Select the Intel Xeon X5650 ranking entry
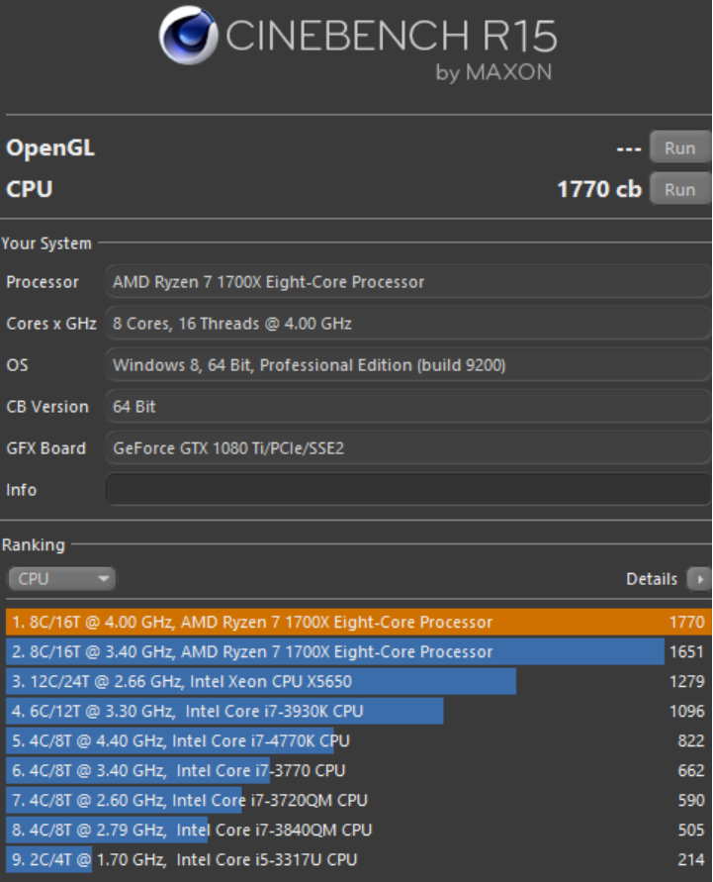 358,682
